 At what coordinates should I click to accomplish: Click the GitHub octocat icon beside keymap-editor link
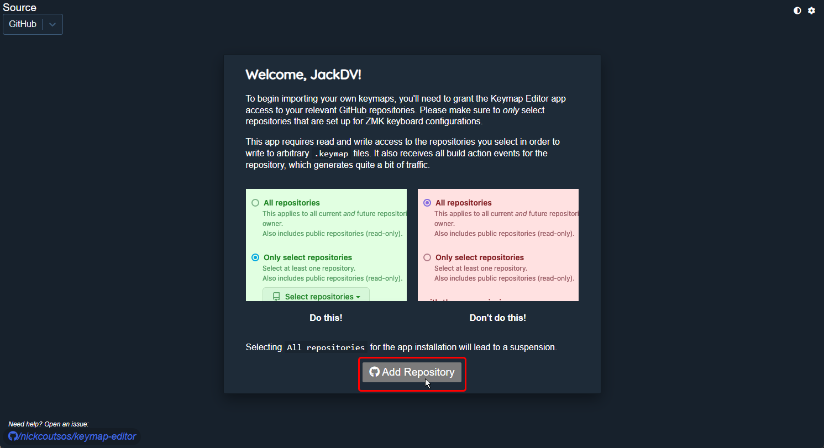(13, 436)
